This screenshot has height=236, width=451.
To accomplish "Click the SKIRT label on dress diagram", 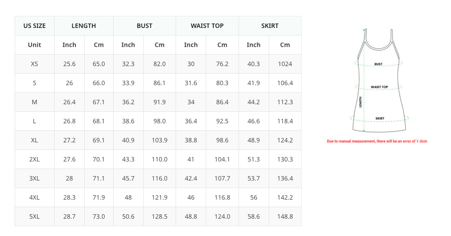I will tap(380, 118).
